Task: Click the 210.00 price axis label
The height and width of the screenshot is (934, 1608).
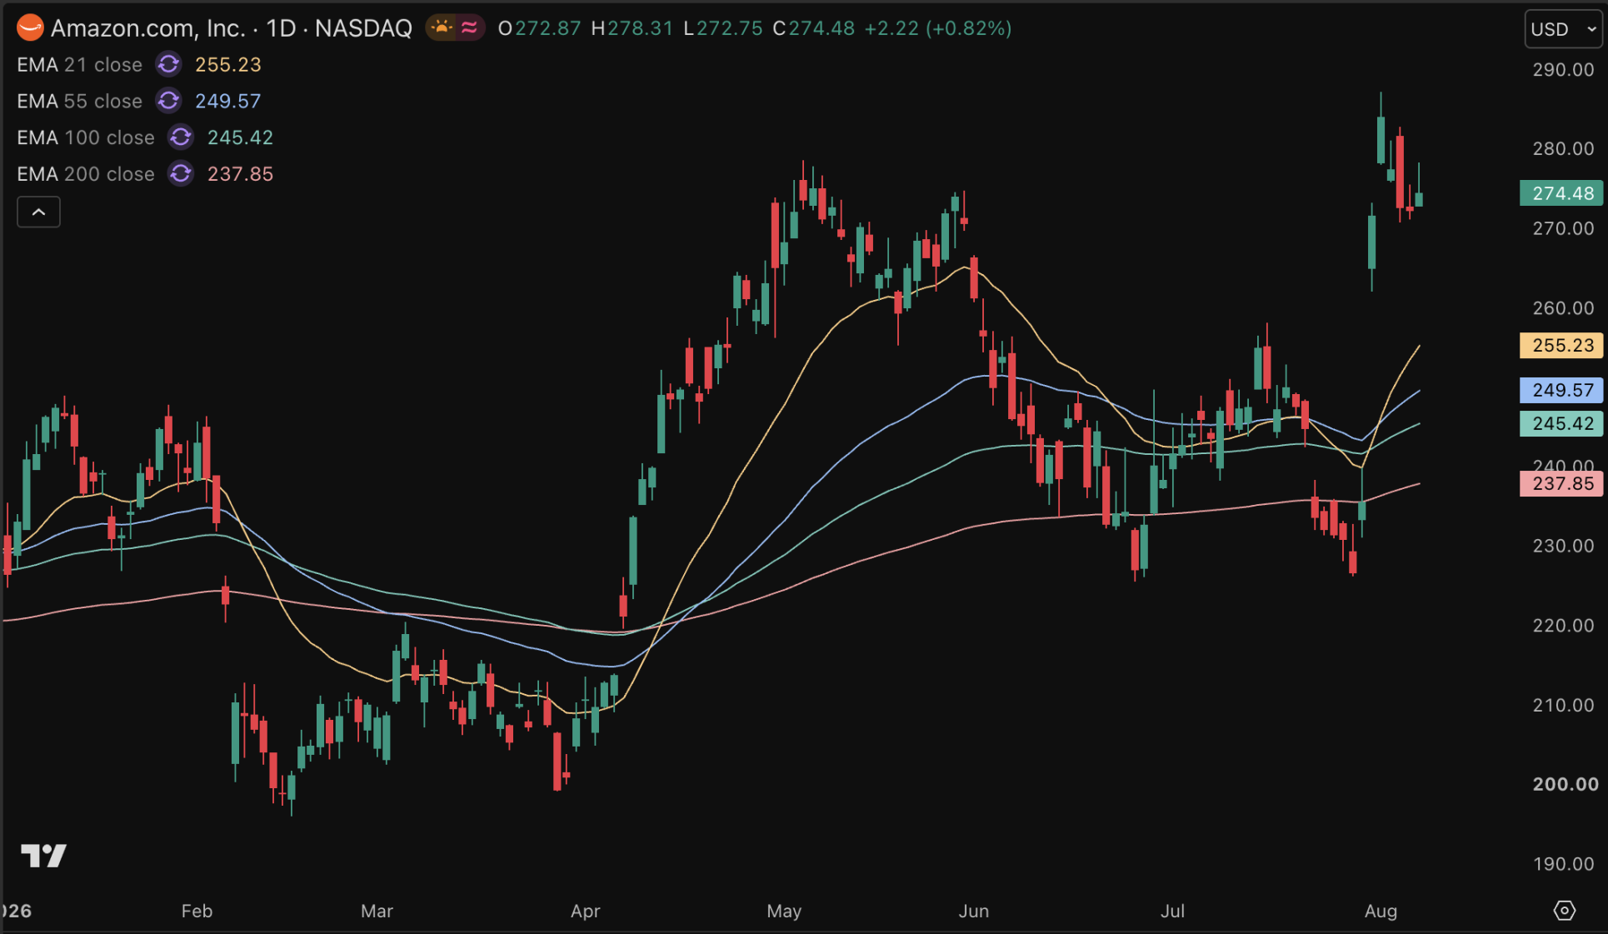Action: [1563, 705]
